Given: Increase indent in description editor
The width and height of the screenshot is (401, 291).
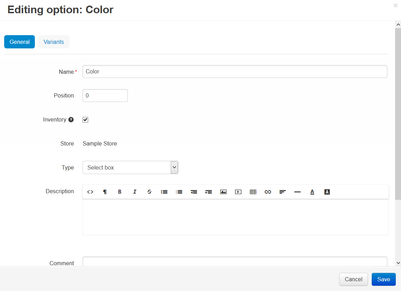Looking at the screenshot, I should 209,192.
